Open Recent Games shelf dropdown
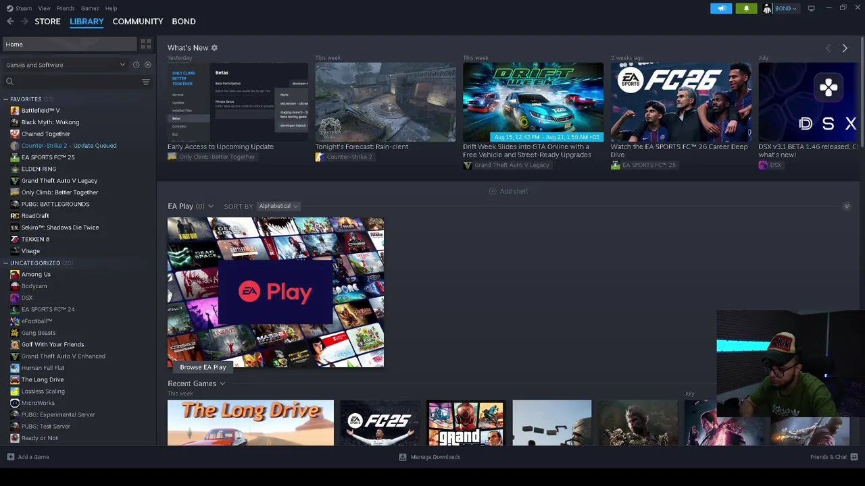This screenshot has height=486, width=865. pos(222,384)
